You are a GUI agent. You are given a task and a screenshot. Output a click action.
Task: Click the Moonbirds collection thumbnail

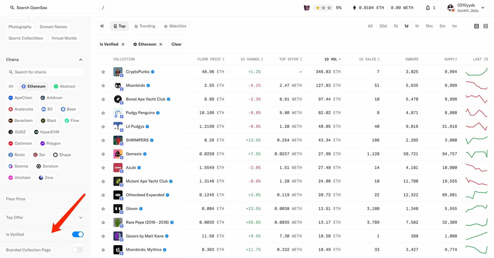click(118, 85)
